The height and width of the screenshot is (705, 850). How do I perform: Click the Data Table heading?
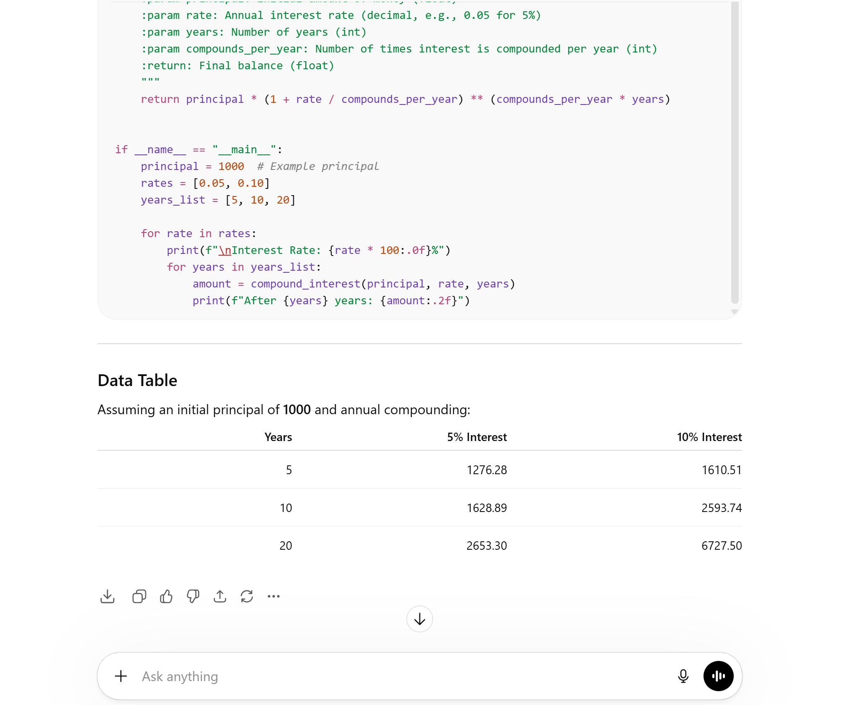click(137, 380)
